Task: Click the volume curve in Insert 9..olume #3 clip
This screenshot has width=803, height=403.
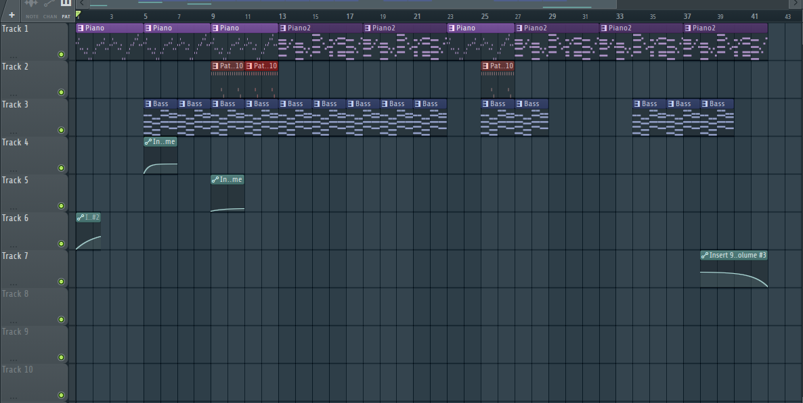Action: [734, 278]
